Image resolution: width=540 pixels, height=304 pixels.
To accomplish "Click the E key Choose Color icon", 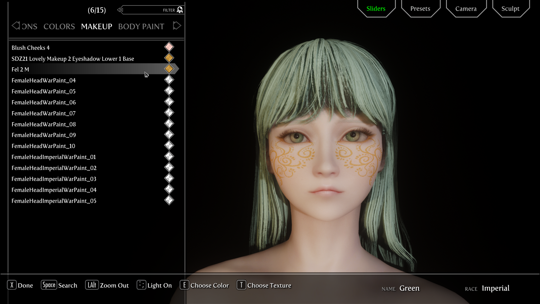I will tap(184, 285).
